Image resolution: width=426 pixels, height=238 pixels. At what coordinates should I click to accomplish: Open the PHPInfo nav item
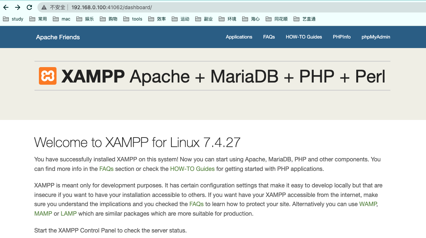pos(342,37)
